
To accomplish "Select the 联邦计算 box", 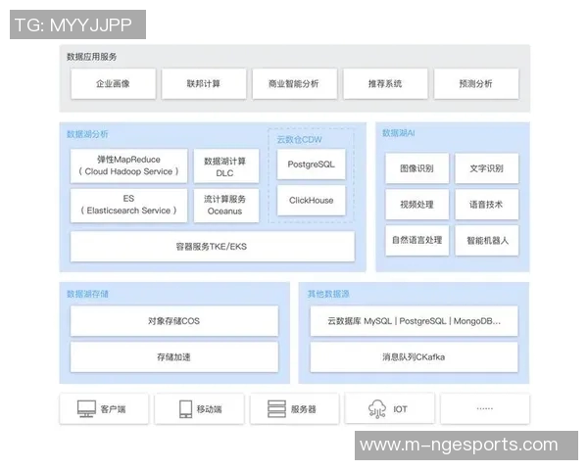I will coord(204,83).
